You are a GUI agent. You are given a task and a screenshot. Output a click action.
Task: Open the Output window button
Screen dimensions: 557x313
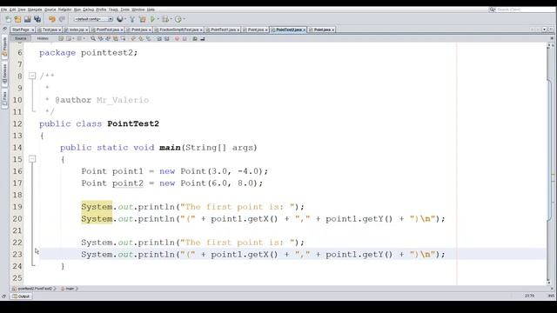(21, 296)
